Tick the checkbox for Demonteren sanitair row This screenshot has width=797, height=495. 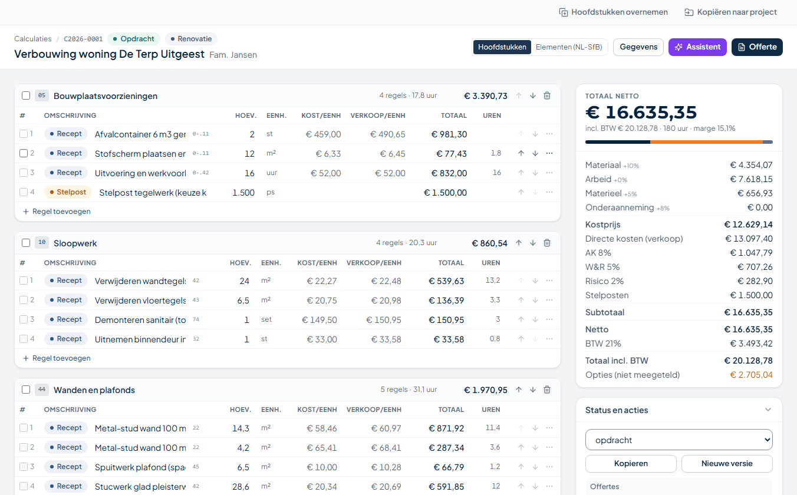tap(24, 319)
